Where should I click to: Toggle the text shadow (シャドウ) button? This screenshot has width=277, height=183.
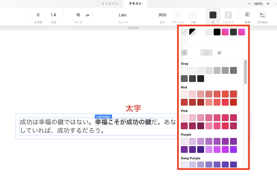[228, 15]
